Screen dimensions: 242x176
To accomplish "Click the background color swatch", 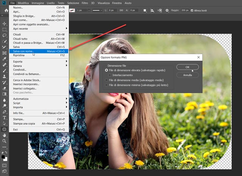I will pos(6,160).
